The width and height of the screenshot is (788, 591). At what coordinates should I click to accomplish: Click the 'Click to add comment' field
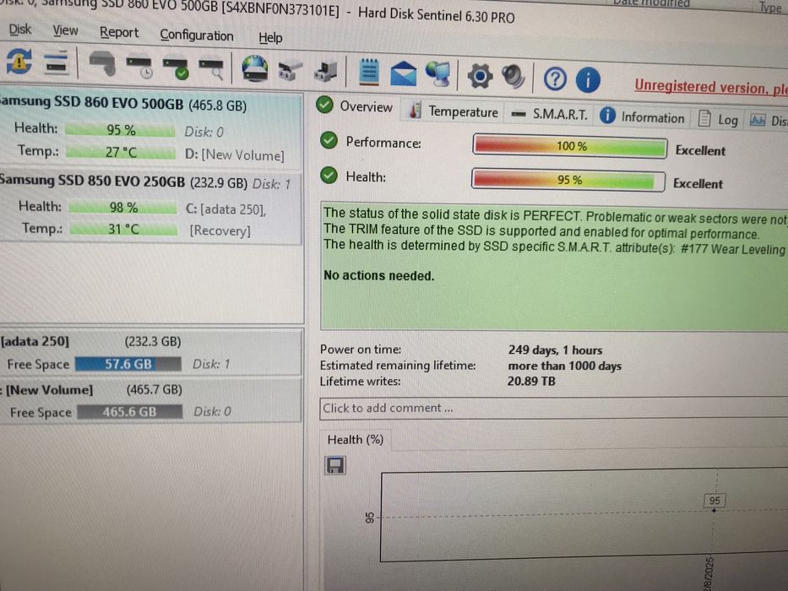553,408
